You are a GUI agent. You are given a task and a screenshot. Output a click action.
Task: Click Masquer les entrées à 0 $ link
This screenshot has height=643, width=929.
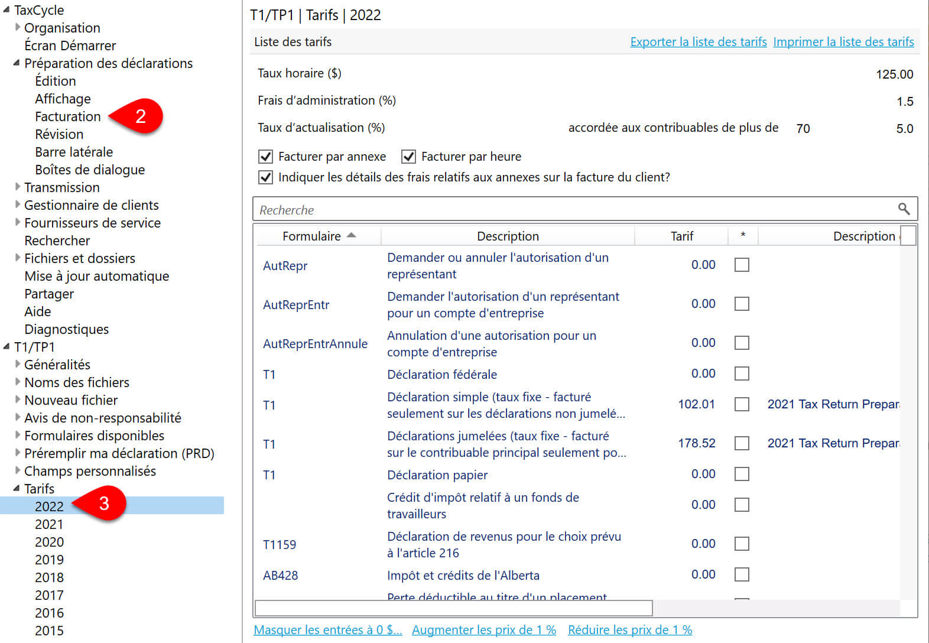328,630
